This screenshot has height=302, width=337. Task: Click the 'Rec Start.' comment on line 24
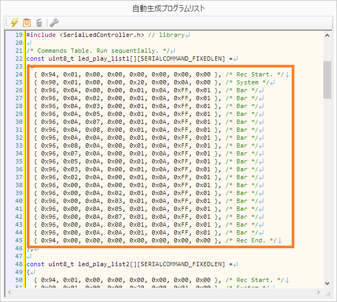255,75
